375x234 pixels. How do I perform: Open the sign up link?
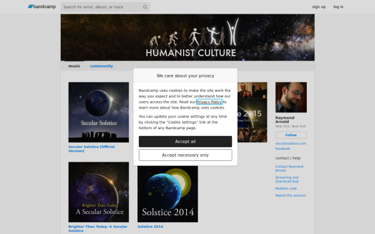319,7
